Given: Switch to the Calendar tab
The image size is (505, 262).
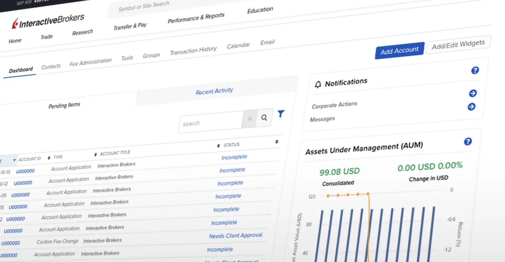Looking at the screenshot, I should coord(238,45).
